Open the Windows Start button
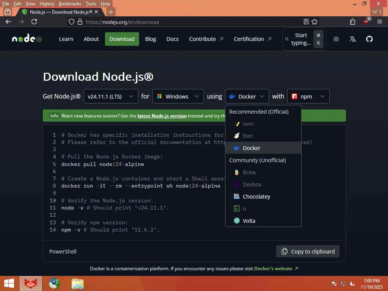Viewport: 388px width, 291px height. (x=9, y=283)
